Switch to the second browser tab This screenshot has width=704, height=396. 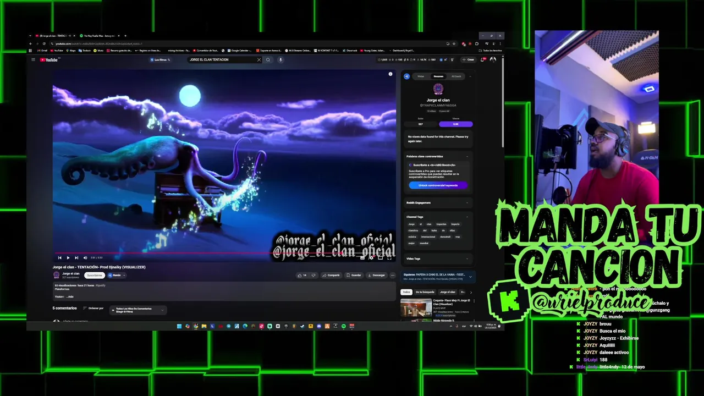[x=100, y=36]
